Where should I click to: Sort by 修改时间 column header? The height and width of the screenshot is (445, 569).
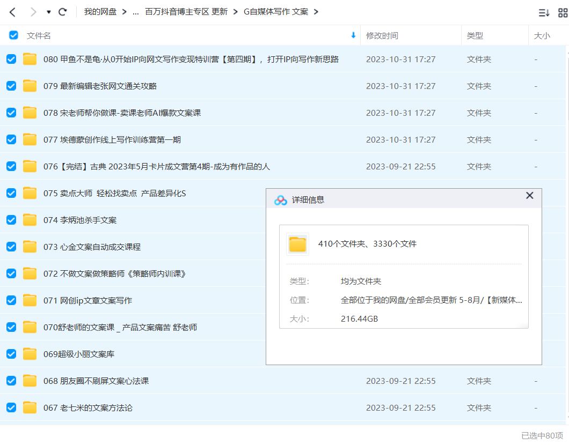tap(382, 35)
